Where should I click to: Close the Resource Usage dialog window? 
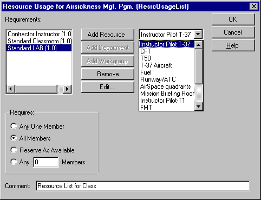(x=254, y=6)
